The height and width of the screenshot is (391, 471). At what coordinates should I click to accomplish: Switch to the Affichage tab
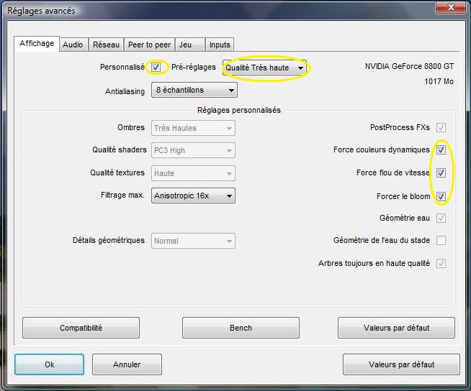pos(37,44)
